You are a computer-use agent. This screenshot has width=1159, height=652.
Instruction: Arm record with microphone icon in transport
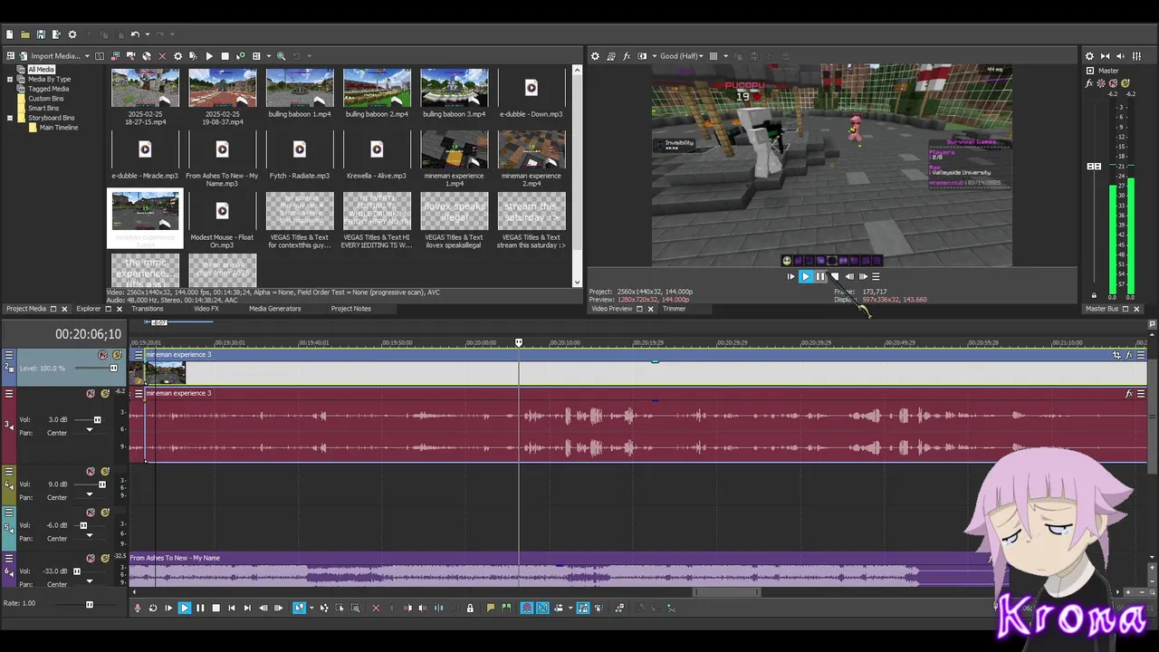coord(138,609)
